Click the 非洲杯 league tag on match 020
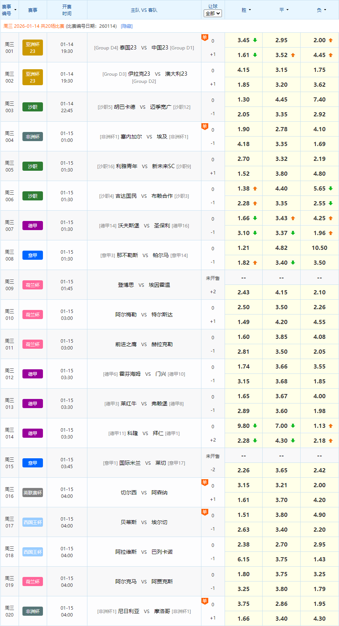Viewport: 339px width, 626px height. [x=33, y=611]
